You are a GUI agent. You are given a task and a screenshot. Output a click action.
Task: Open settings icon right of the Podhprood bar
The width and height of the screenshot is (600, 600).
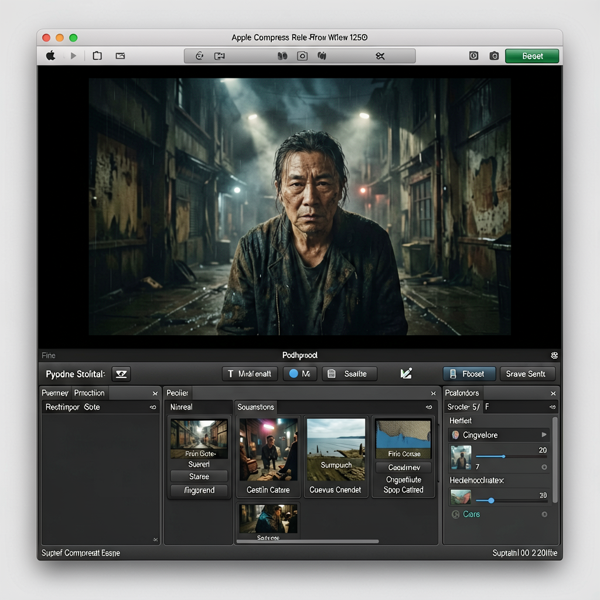pos(554,356)
